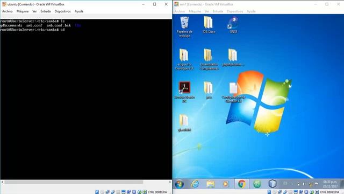Click CTRL DERECHA host key label in ubuntu
Screen dimensions: 344x194
point(157,192)
